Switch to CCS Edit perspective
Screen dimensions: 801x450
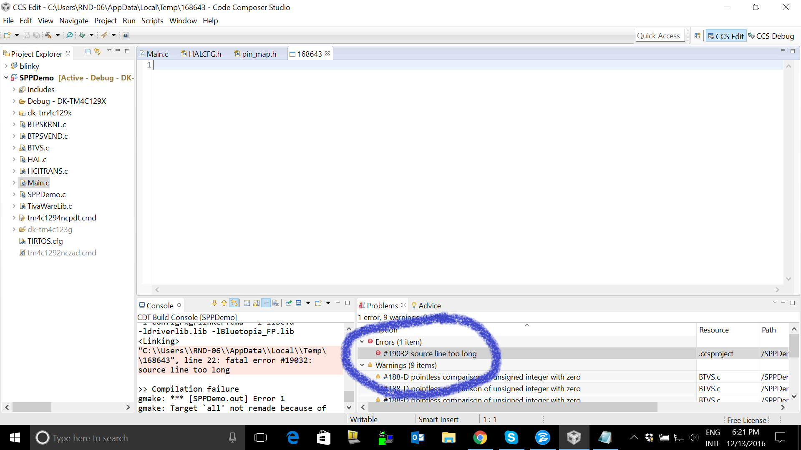(726, 36)
